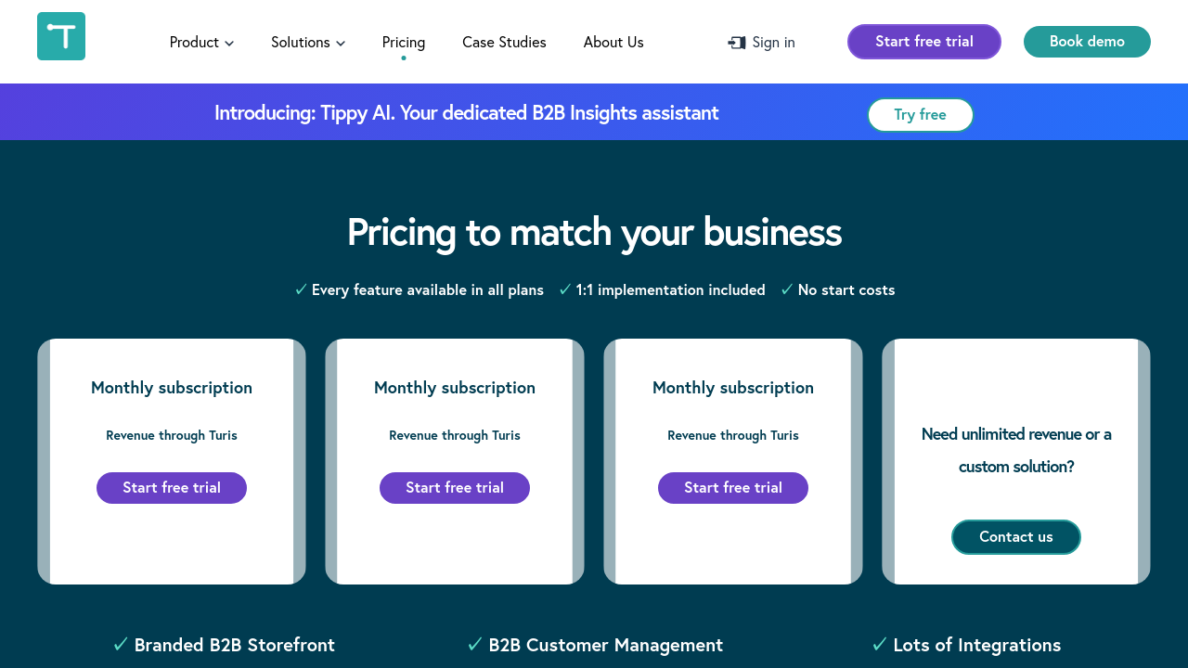Click checkmark icon beside Branded B2B Storefront
1188x668 pixels.
click(121, 644)
